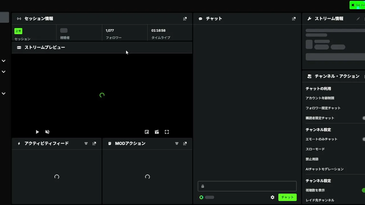Switch stream preview to theater mode
Screen dimensions: 365x205
click(x=157, y=132)
